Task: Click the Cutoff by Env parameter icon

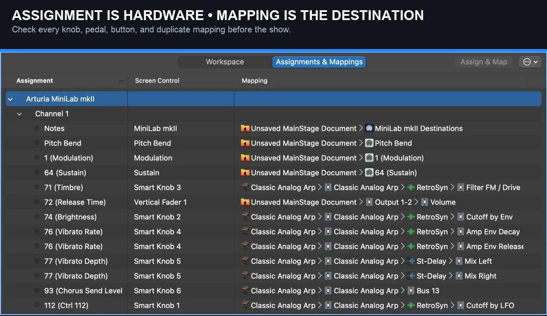Action: point(460,217)
